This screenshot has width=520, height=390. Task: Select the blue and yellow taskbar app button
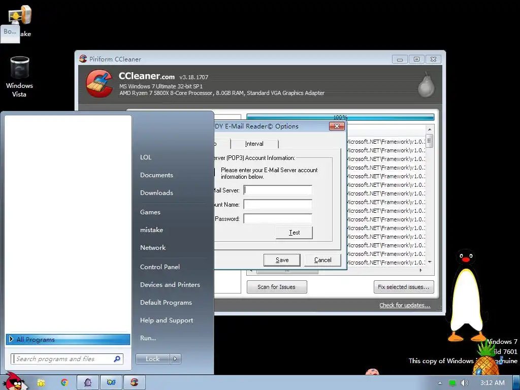111,382
